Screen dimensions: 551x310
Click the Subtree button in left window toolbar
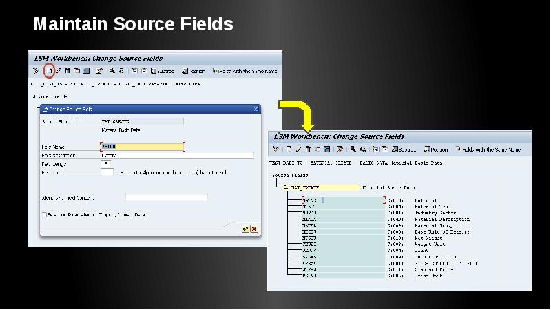[163, 71]
